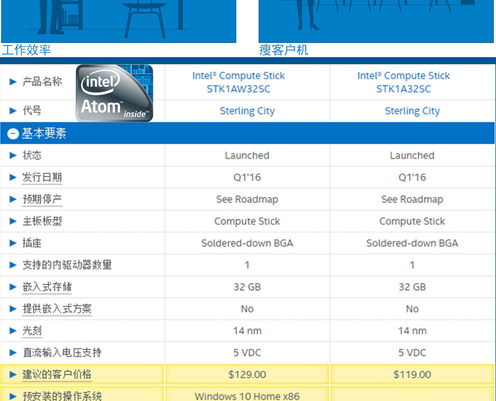Click the 建议的客户价格 label
The image size is (496, 401).
[x=57, y=375]
